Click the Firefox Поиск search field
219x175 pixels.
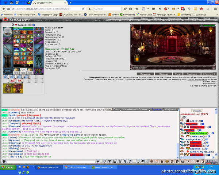pyautogui.click(x=107, y=9)
